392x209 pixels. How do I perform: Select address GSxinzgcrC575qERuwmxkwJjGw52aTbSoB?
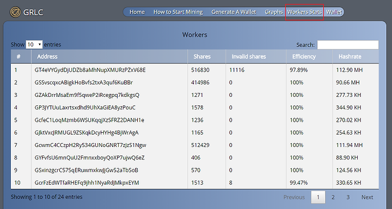pyautogui.click(x=86, y=170)
